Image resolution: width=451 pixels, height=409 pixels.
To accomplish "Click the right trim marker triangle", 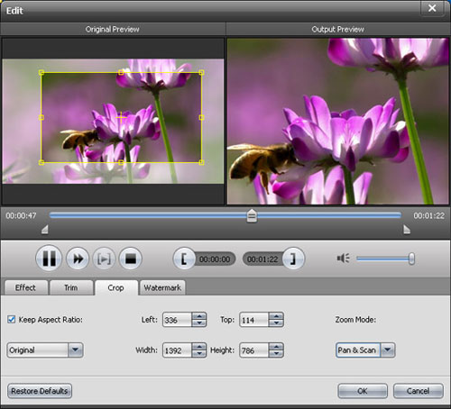I will coord(407,230).
